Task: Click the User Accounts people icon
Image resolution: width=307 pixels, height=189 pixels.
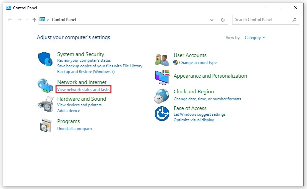Action: [x=162, y=59]
